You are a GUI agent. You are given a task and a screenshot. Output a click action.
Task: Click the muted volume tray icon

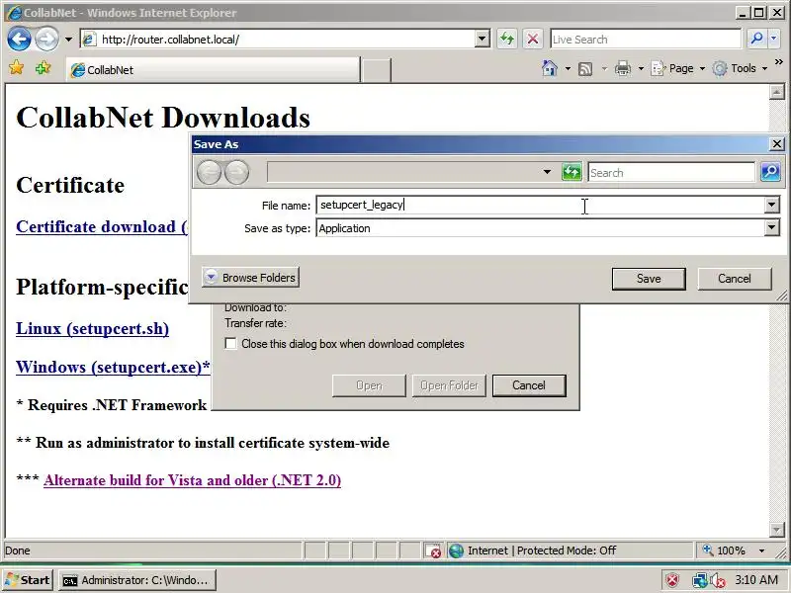(x=718, y=580)
